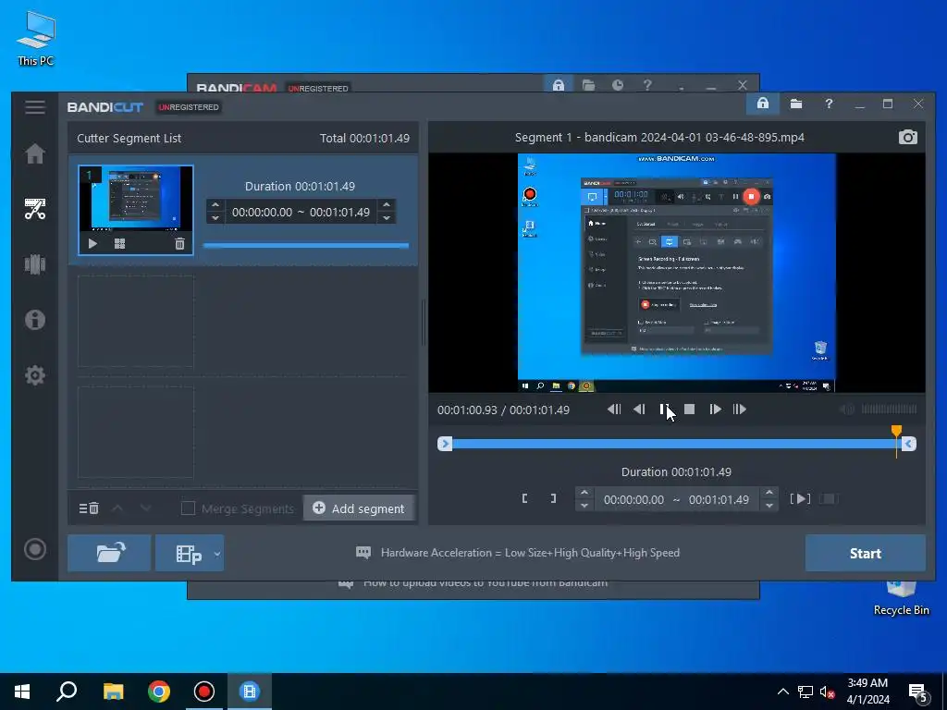Adjust the preview volume slider
This screenshot has width=947, height=710.
click(889, 410)
